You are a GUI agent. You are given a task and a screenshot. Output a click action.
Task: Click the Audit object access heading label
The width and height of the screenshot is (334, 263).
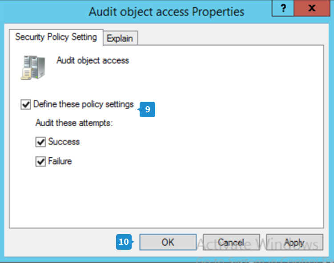click(x=93, y=60)
